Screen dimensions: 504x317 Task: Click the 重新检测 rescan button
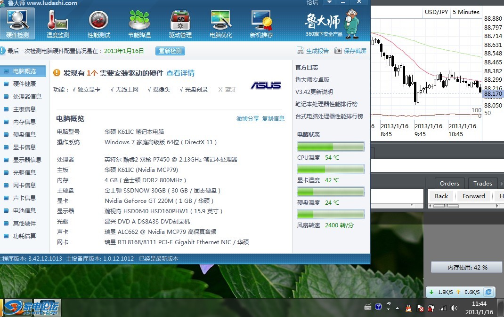170,51
